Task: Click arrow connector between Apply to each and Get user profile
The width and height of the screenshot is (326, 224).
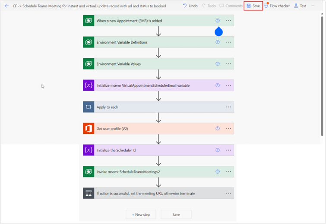Action: [x=158, y=118]
